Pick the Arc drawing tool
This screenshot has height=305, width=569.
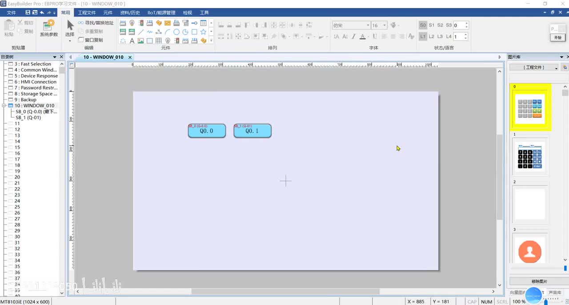click(x=168, y=32)
